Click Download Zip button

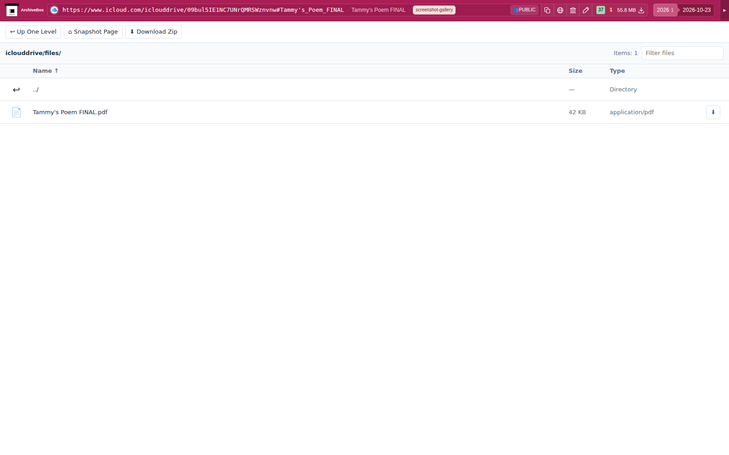(154, 32)
